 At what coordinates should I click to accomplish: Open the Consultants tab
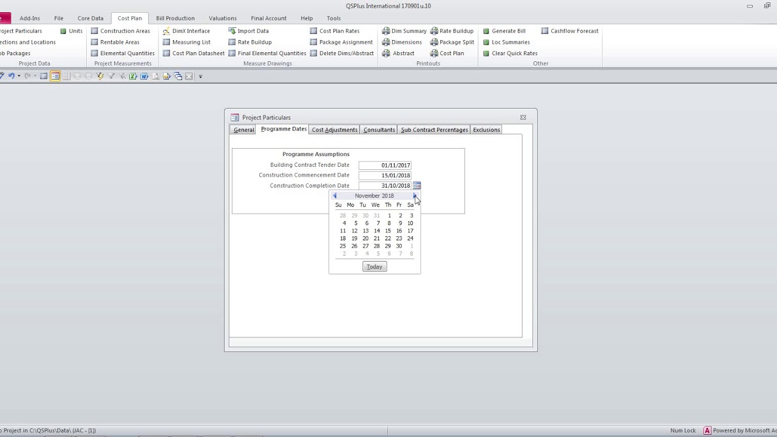pyautogui.click(x=379, y=130)
